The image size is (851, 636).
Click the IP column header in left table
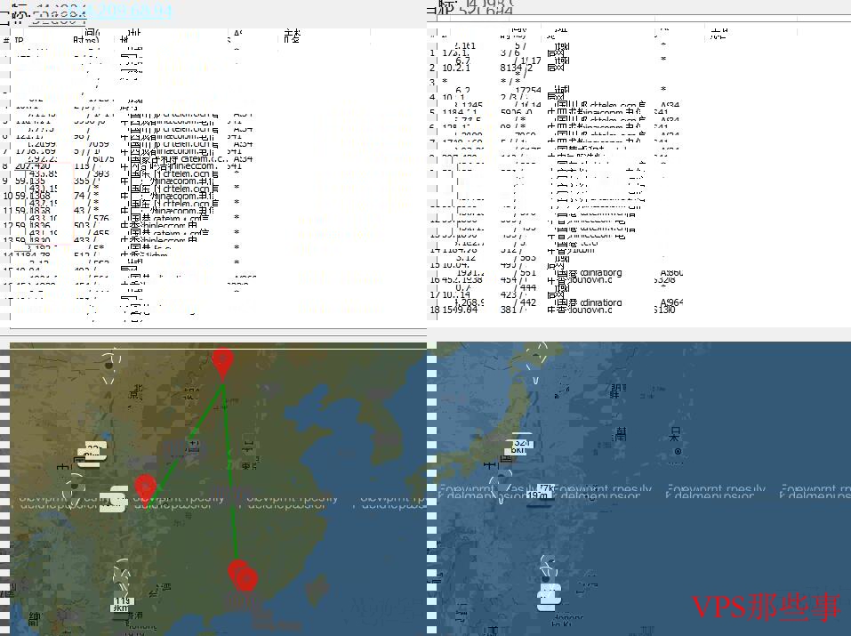[20, 40]
